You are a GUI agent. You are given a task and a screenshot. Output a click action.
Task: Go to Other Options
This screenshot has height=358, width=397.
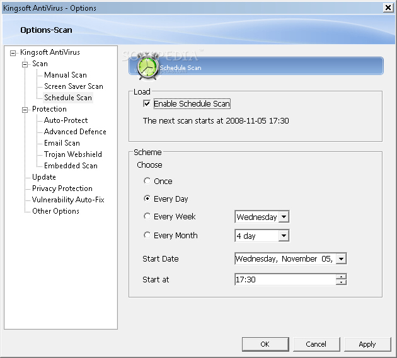click(55, 211)
